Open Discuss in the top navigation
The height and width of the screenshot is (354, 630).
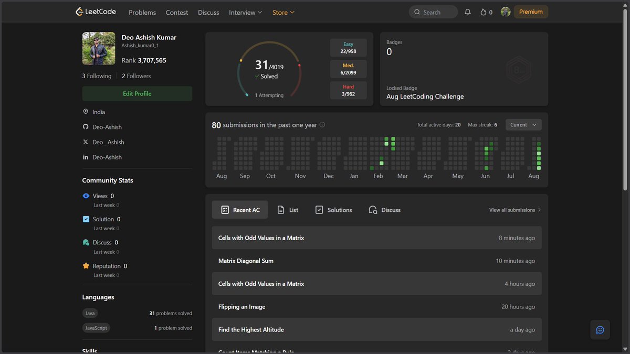tap(208, 12)
